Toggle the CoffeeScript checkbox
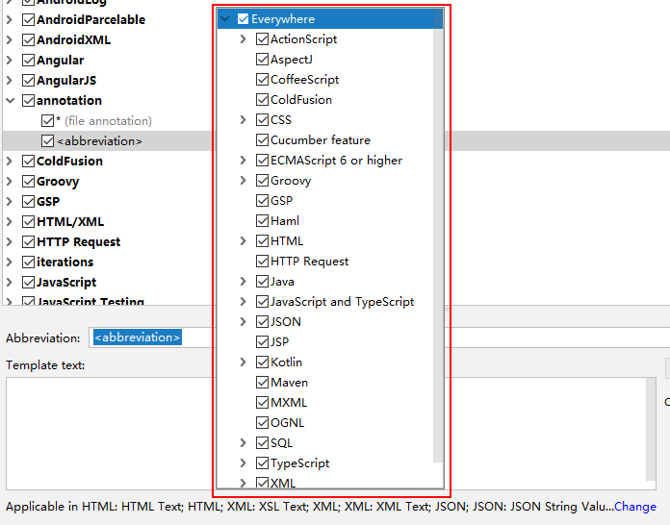This screenshot has height=525, width=670. pos(262,80)
